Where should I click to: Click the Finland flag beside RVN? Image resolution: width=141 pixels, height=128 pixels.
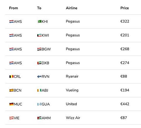point(39,77)
